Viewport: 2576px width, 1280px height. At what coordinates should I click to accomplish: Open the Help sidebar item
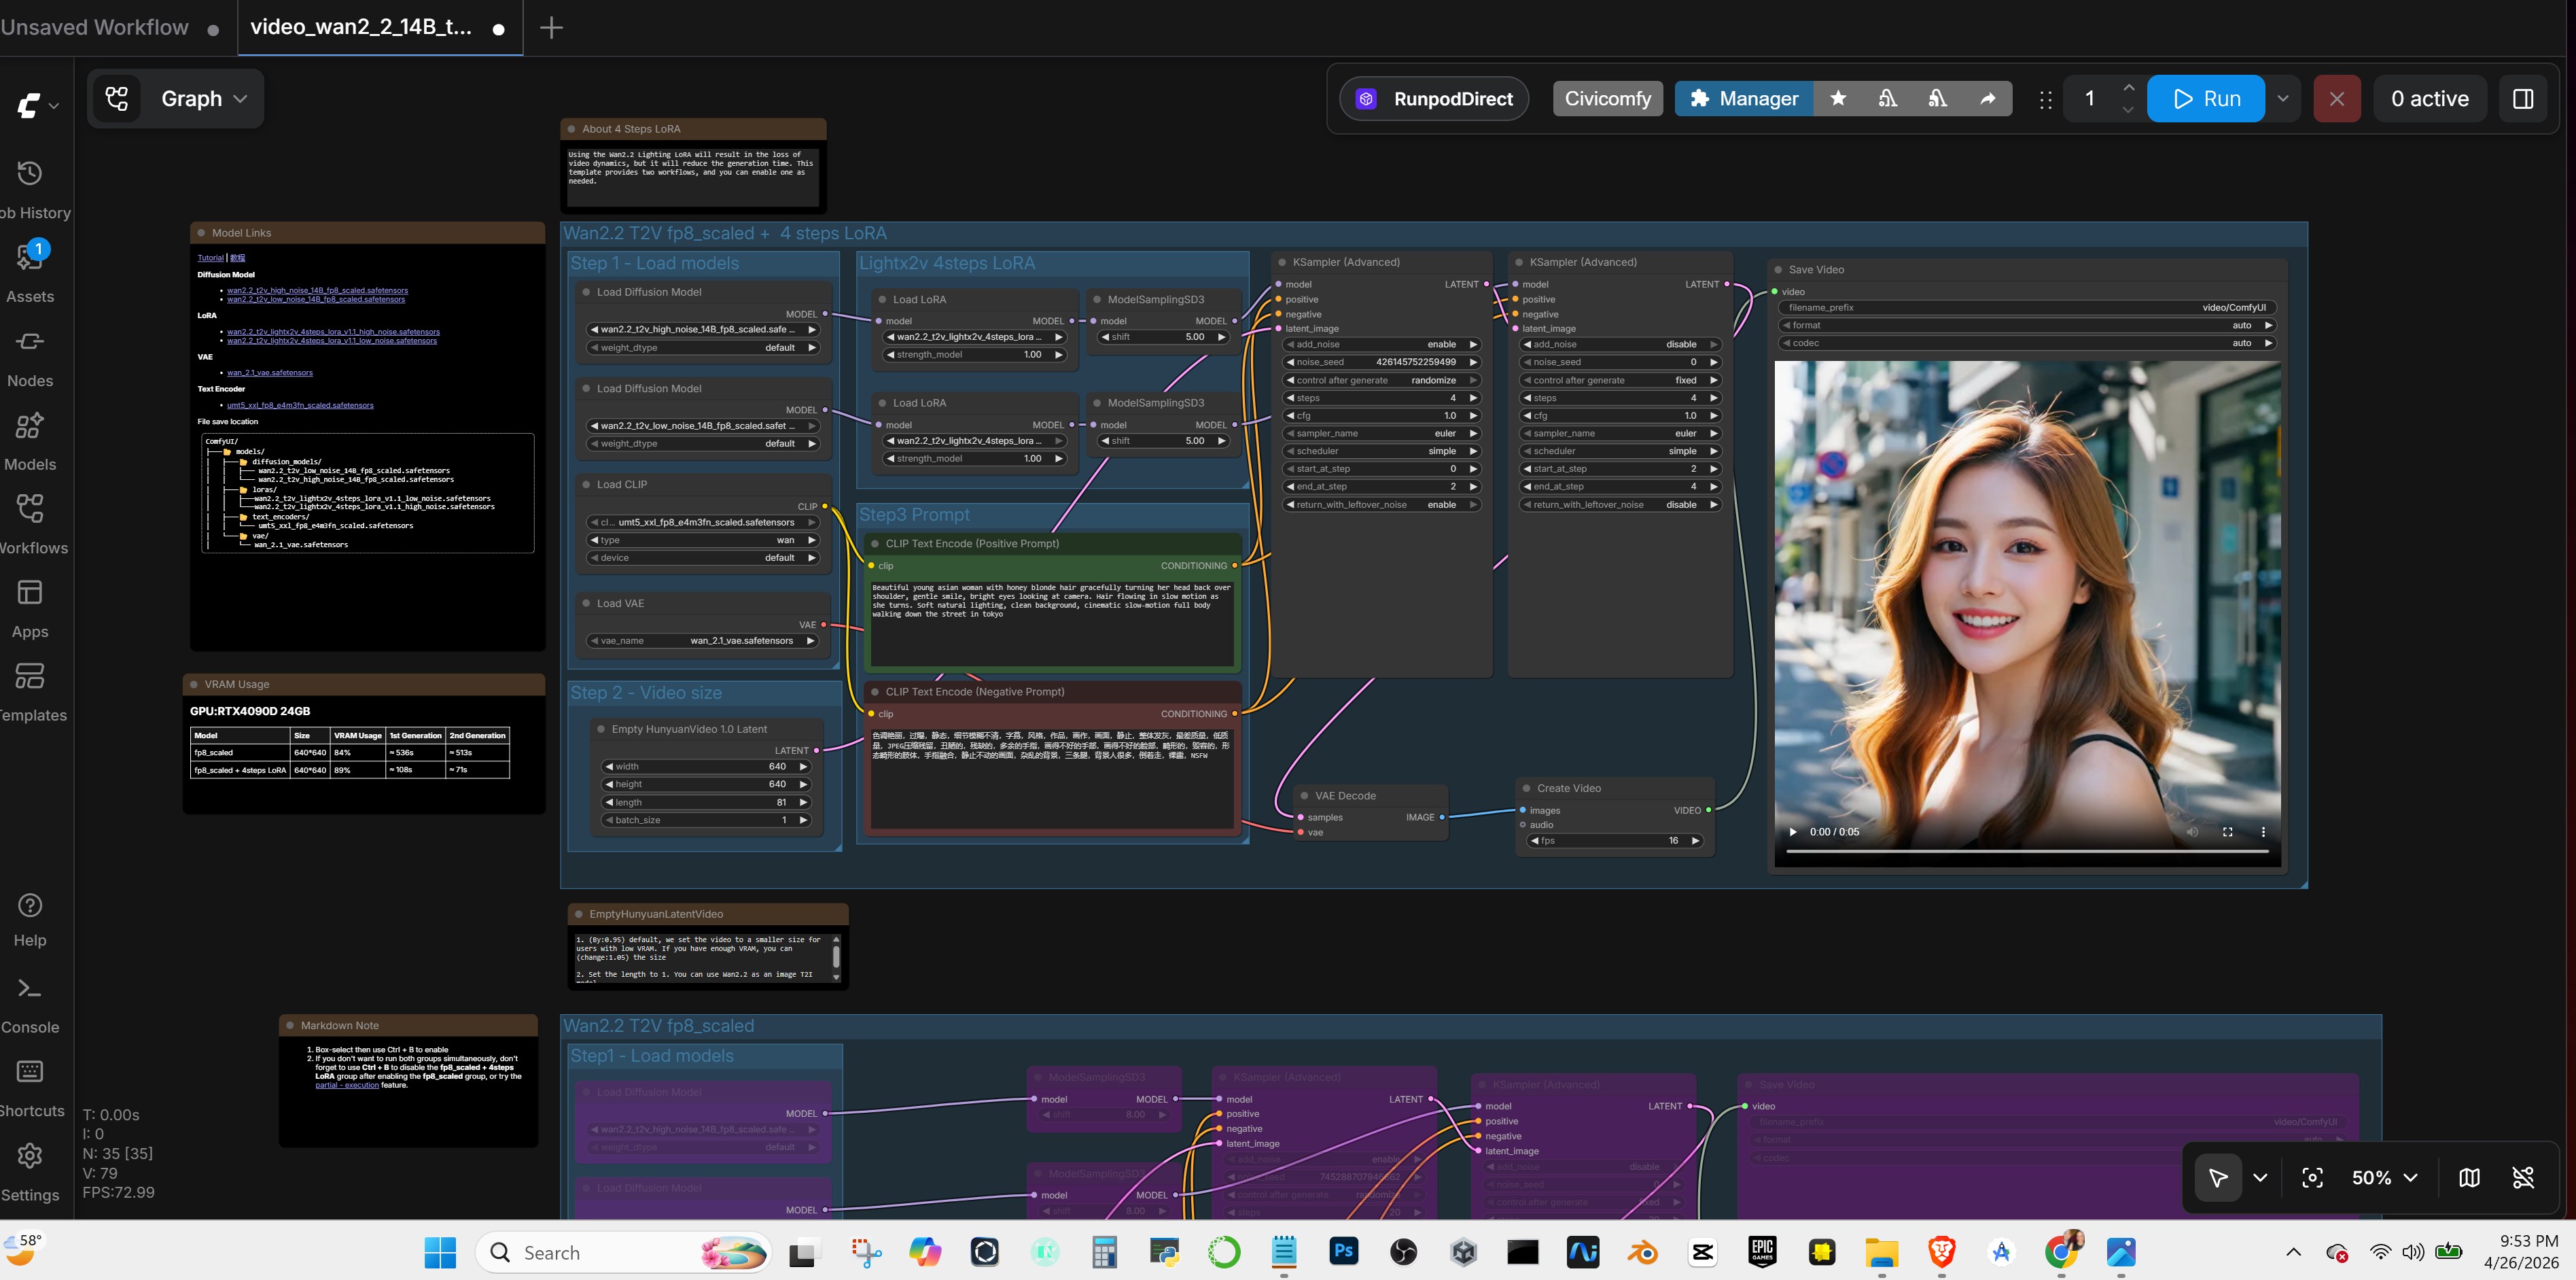(x=30, y=920)
